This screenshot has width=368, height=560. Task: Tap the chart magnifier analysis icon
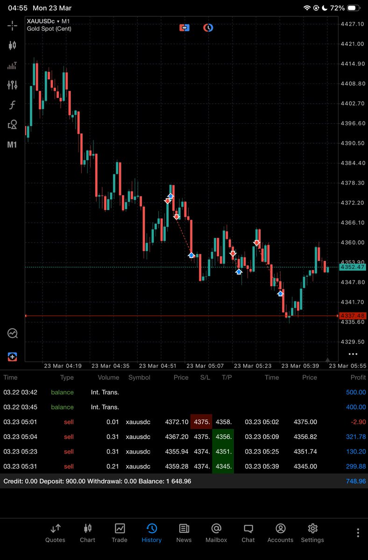12,333
